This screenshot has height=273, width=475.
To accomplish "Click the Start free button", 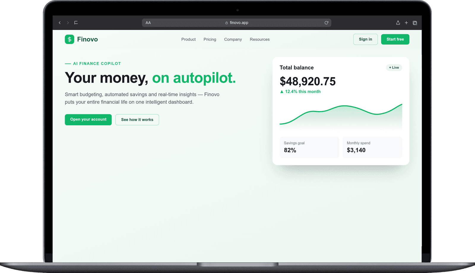I will coord(395,39).
